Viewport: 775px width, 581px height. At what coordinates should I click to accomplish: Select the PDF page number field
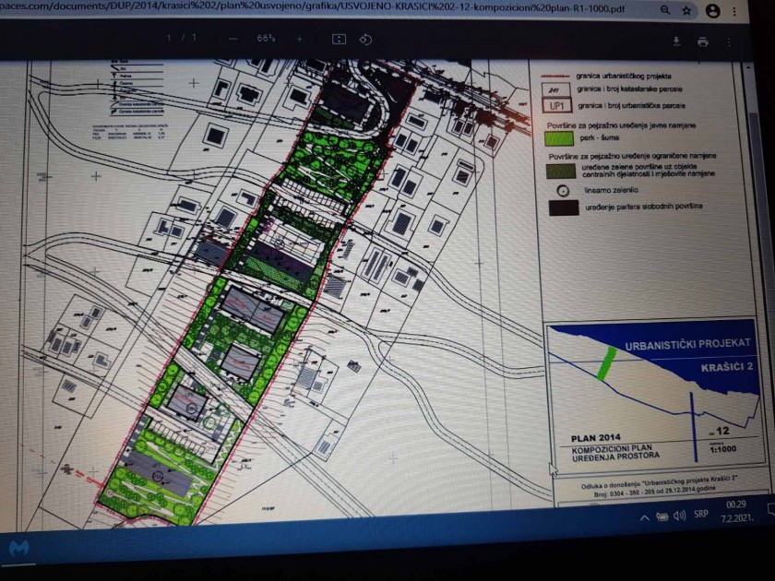click(x=169, y=38)
